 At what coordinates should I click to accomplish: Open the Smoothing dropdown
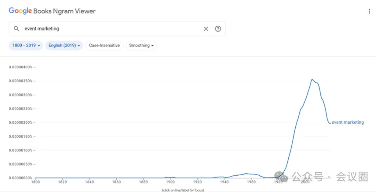[x=141, y=45]
